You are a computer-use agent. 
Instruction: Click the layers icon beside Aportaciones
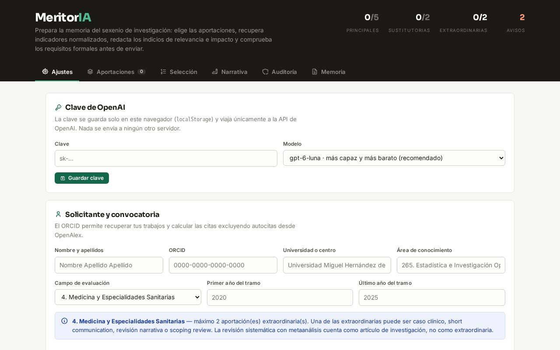90,71
